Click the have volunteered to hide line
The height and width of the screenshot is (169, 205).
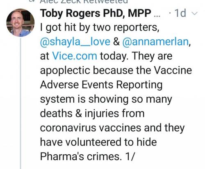98,142
